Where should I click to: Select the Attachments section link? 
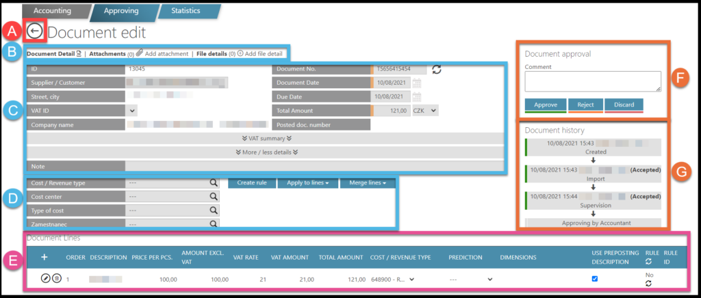[107, 53]
